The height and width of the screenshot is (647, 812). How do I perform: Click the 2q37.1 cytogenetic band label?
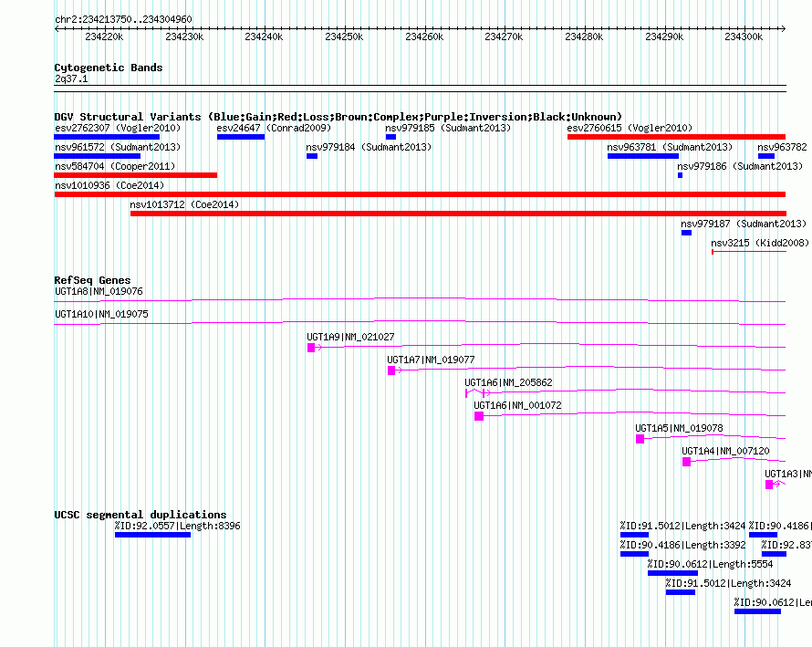[x=71, y=78]
